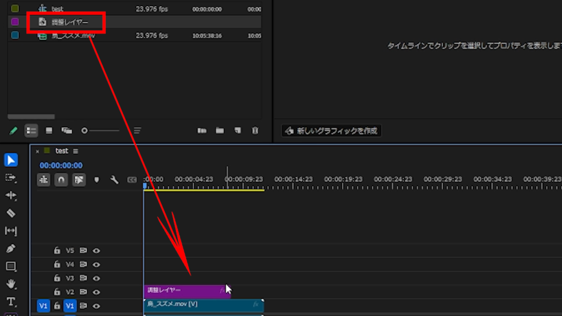
Task: Open the New Item menu in project panel
Action: click(237, 131)
